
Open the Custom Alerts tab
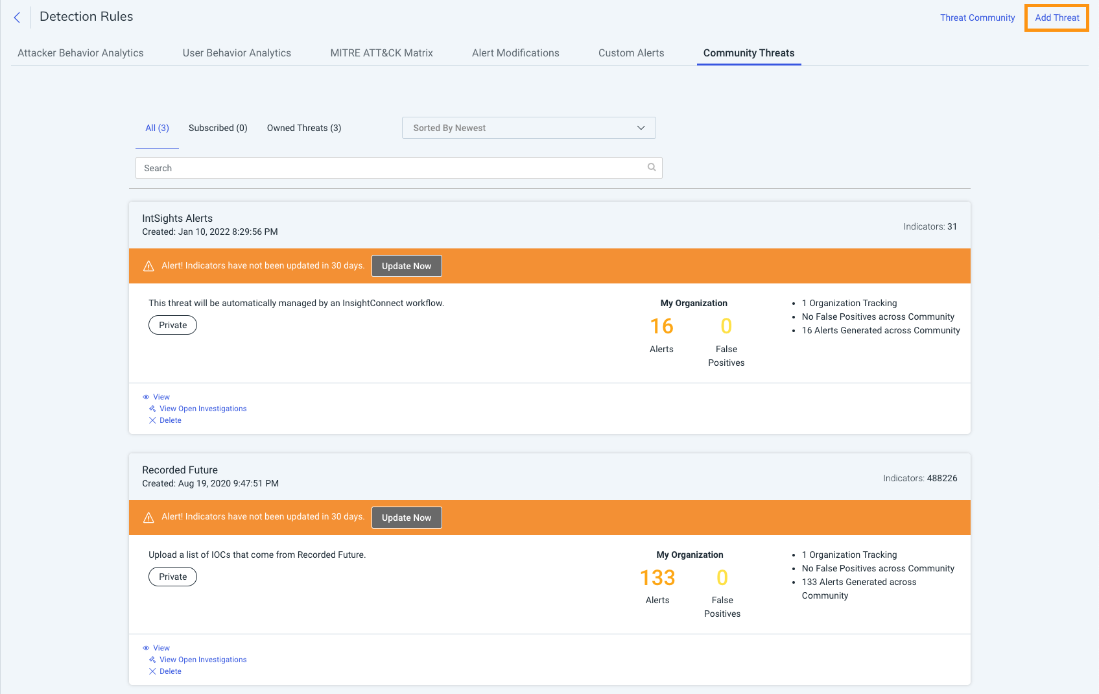631,53
